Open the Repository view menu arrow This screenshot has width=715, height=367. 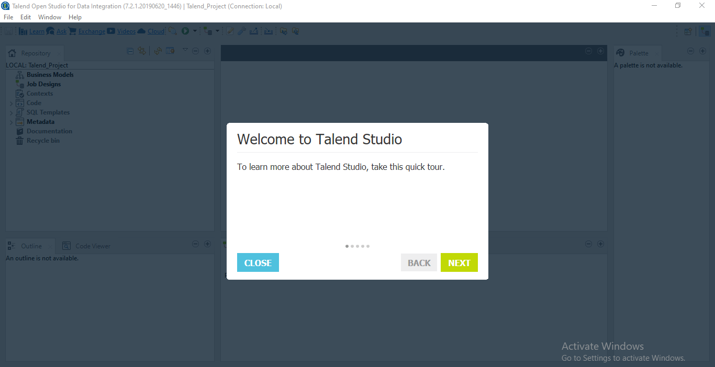point(185,51)
